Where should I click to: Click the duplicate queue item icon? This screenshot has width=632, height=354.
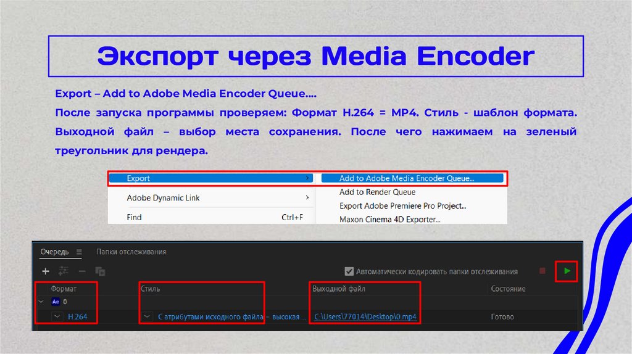click(x=100, y=271)
